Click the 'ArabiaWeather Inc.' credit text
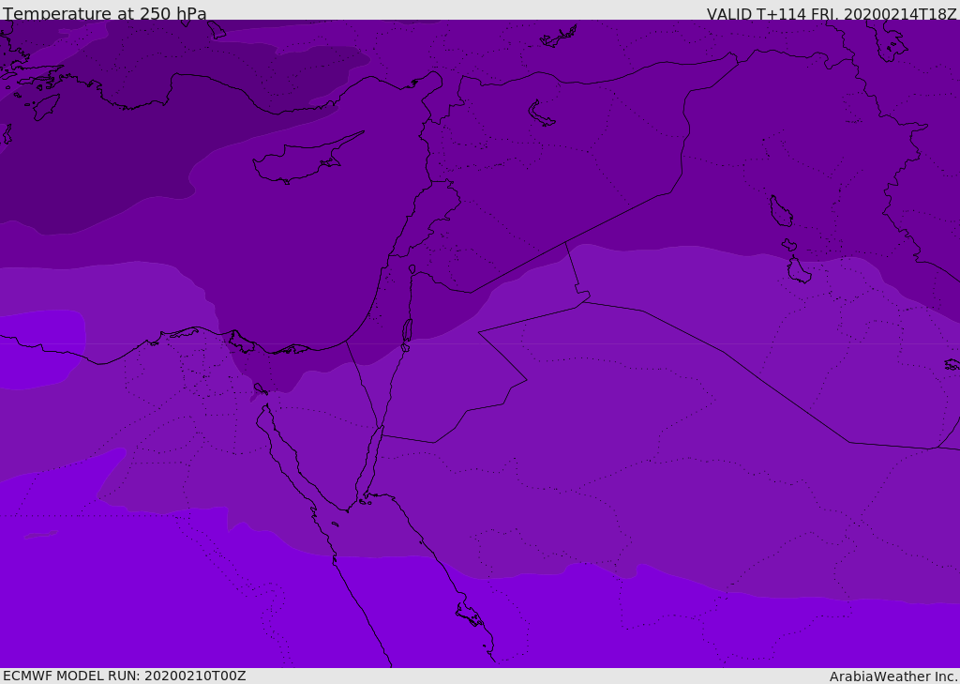The height and width of the screenshot is (684, 960). tap(893, 676)
